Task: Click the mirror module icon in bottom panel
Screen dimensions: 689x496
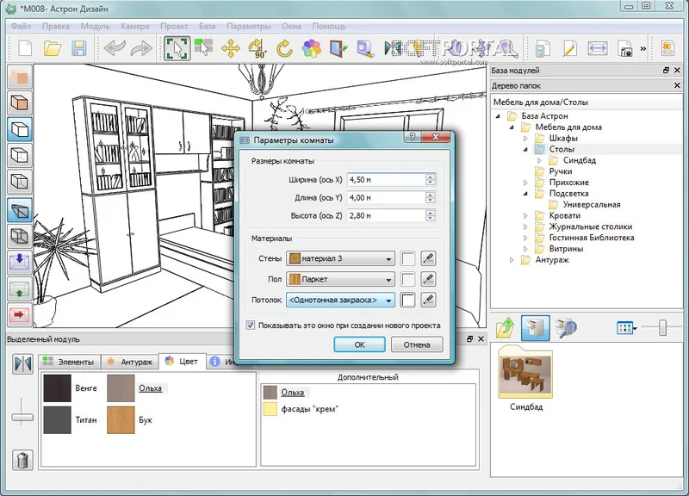Action: pyautogui.click(x=22, y=363)
